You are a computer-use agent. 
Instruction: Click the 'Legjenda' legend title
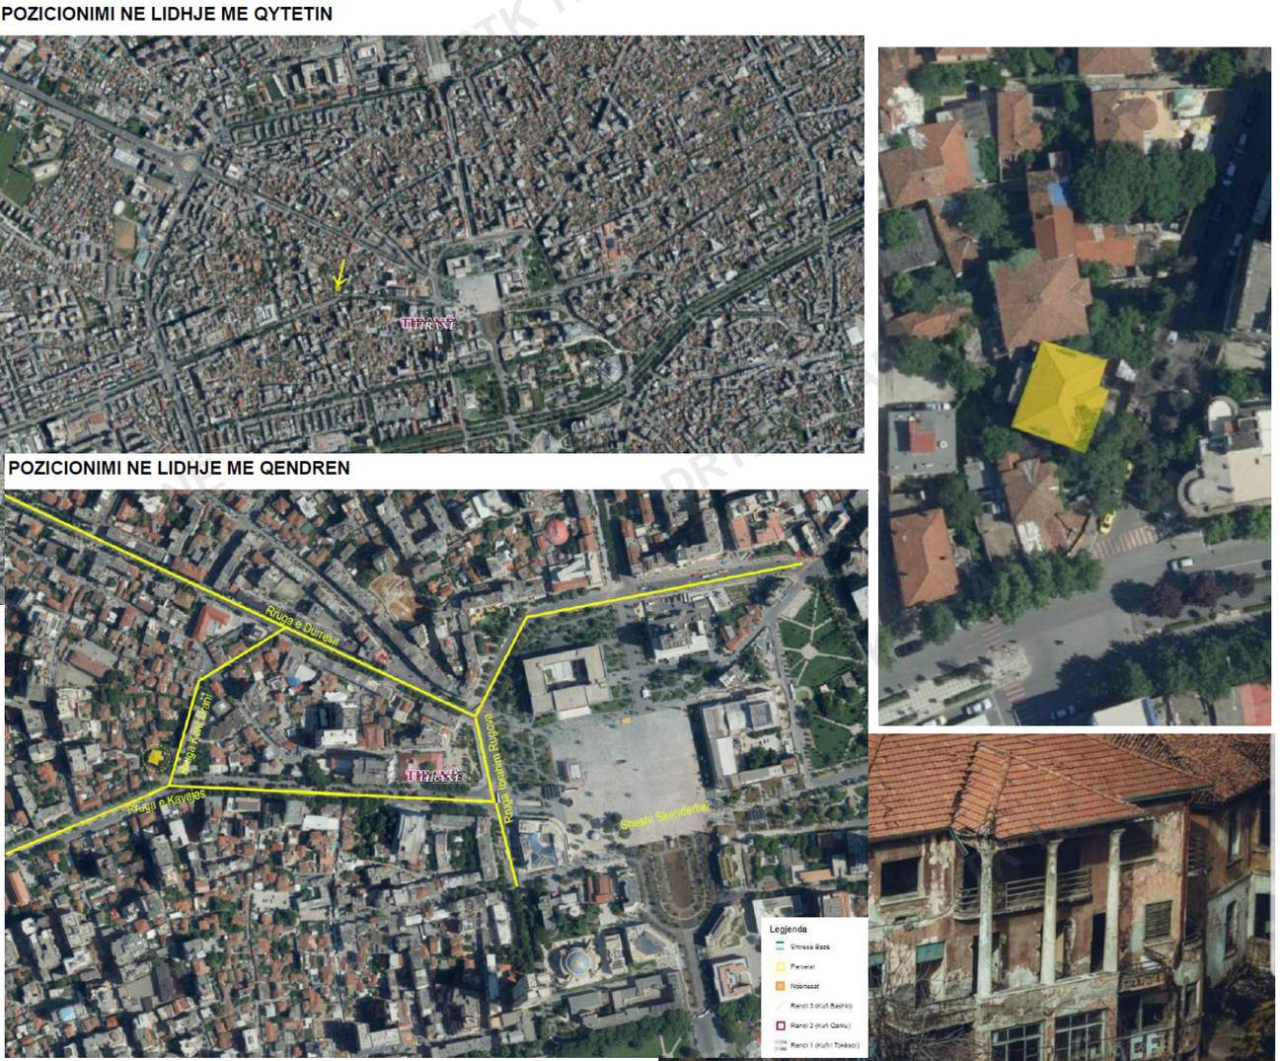point(789,929)
